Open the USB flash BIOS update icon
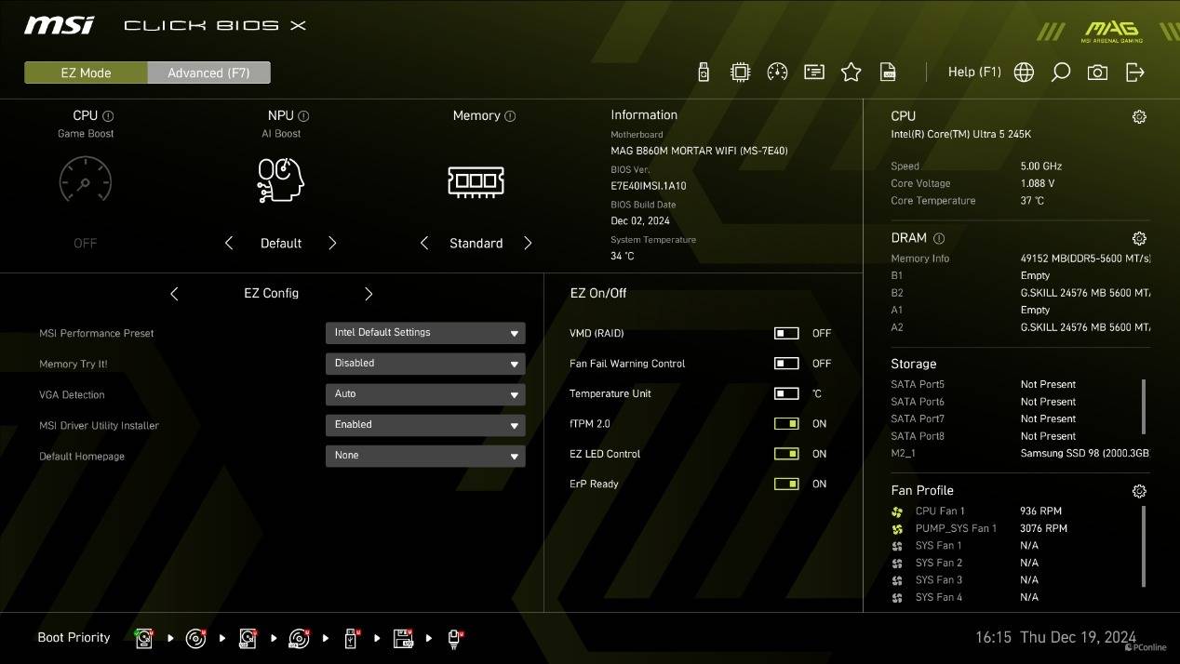This screenshot has width=1180, height=664. click(704, 73)
